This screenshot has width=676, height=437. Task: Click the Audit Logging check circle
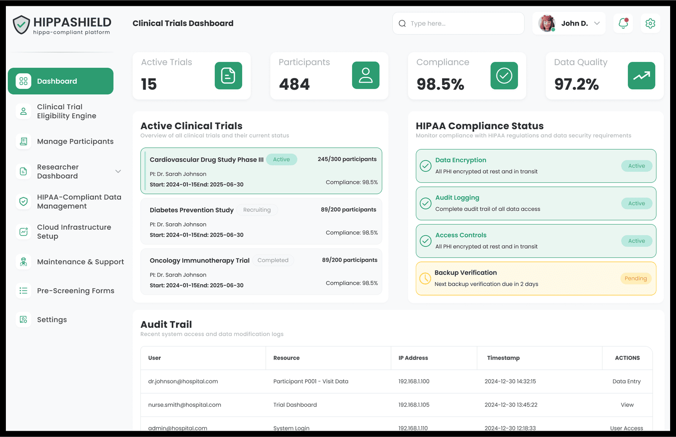click(x=425, y=203)
